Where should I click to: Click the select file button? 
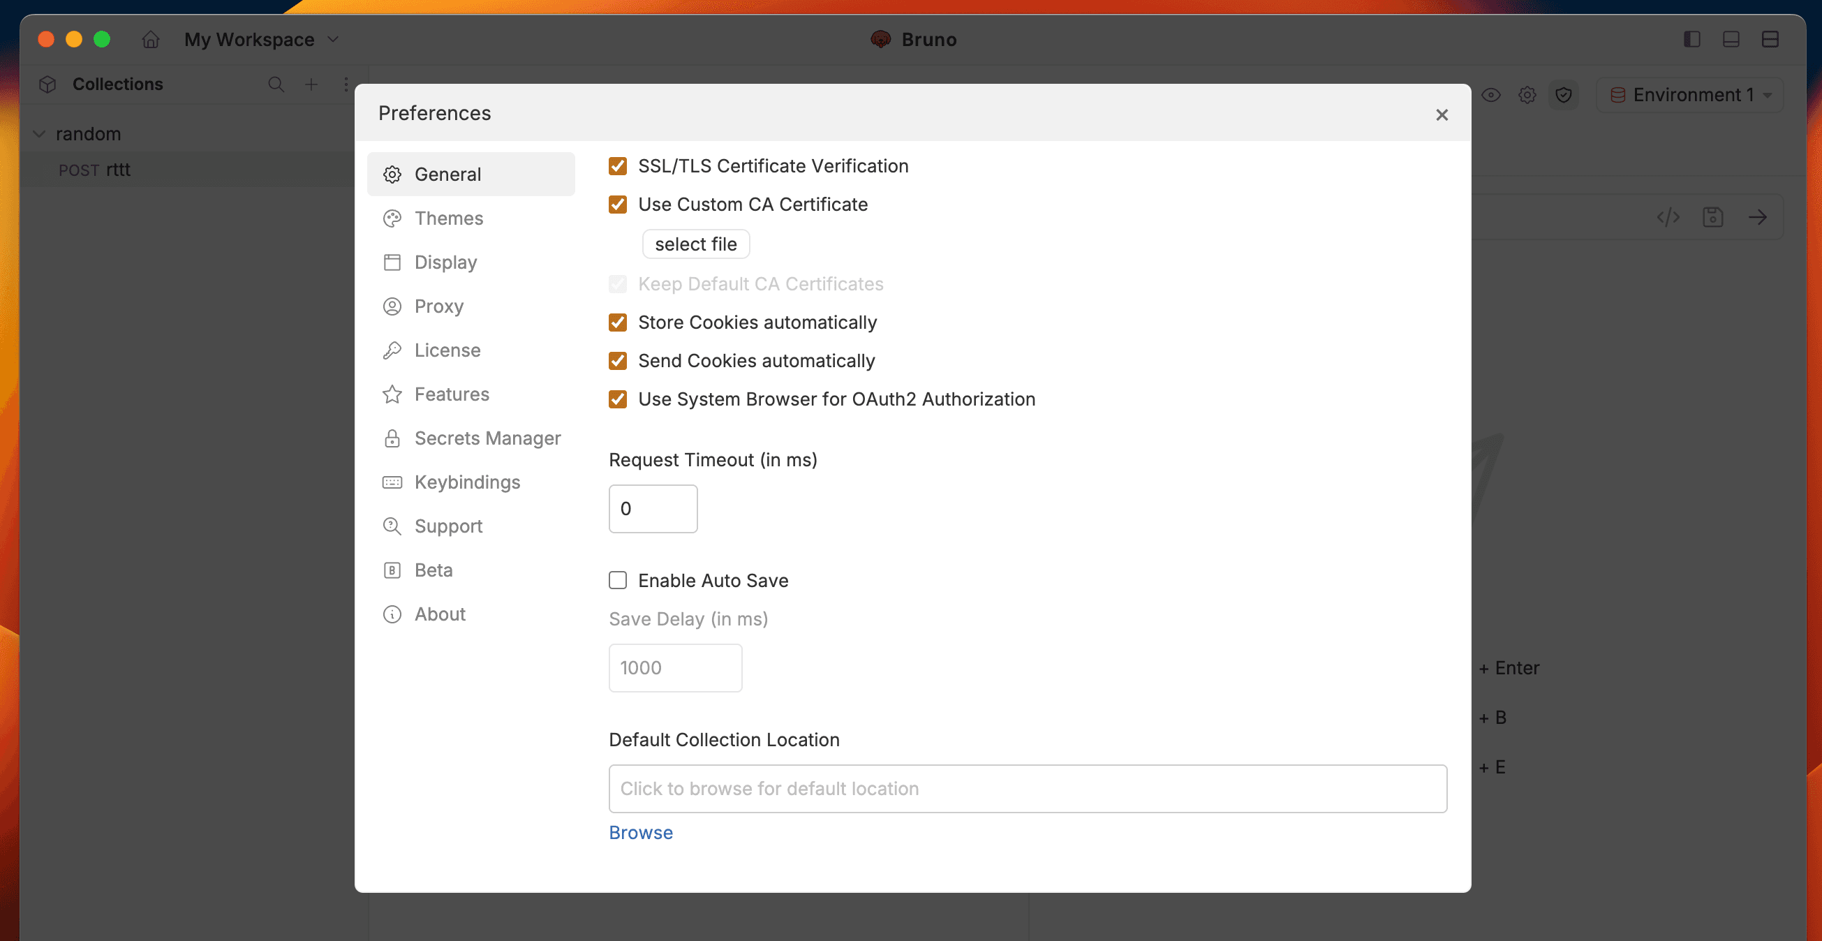pos(696,244)
